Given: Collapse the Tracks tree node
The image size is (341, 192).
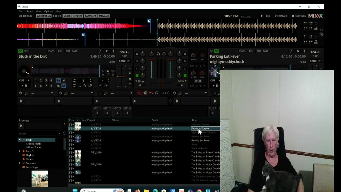Looking at the screenshot, I should click(x=19, y=140).
